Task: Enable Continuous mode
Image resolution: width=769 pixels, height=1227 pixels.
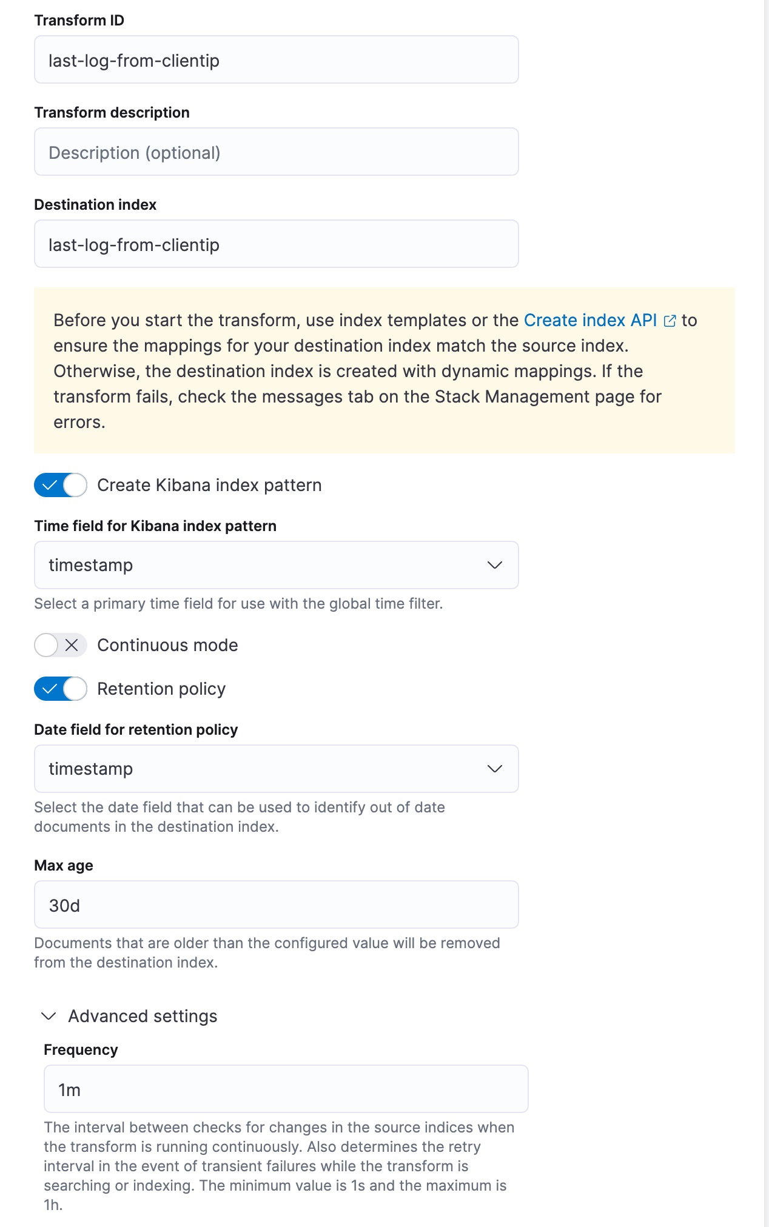Action: pyautogui.click(x=59, y=645)
